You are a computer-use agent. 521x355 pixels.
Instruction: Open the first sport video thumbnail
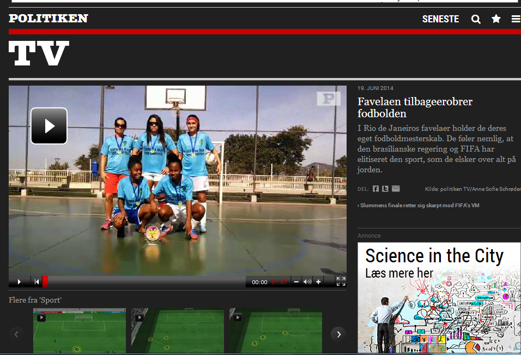click(x=80, y=331)
